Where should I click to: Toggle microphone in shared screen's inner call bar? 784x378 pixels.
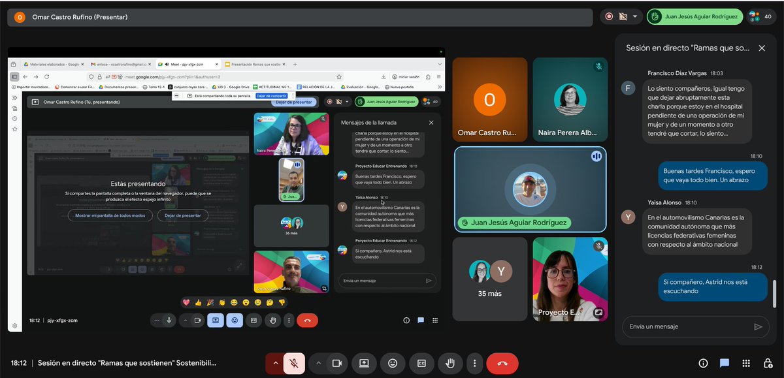[x=169, y=321]
